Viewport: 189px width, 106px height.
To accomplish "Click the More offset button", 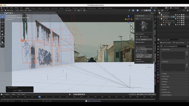I will coord(140,57).
